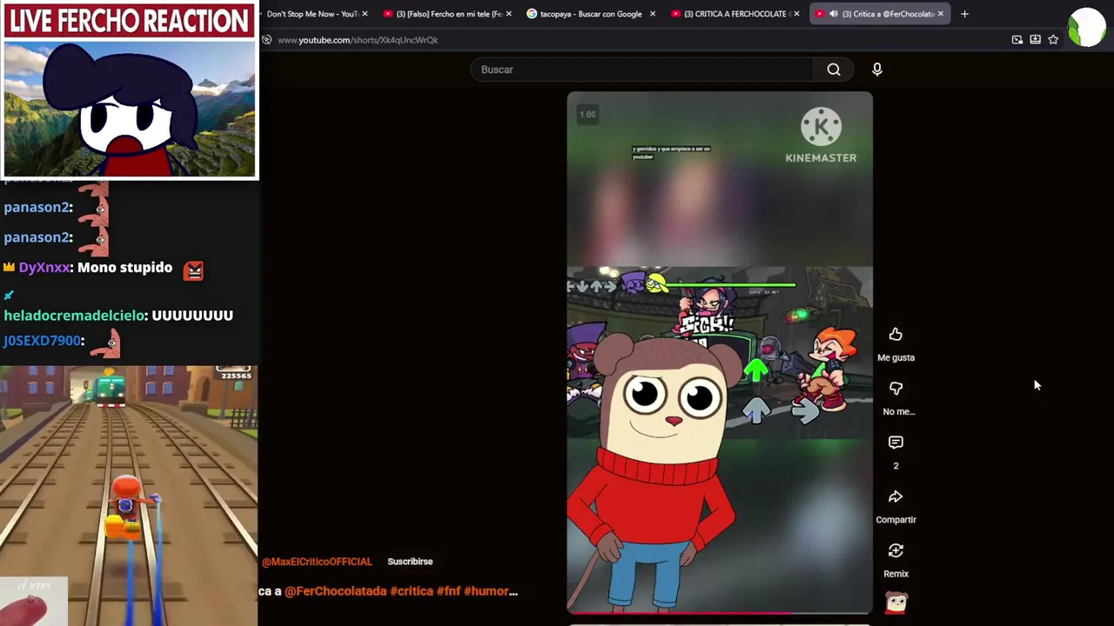
Task: Click the short's red progress bar
Action: 719,612
